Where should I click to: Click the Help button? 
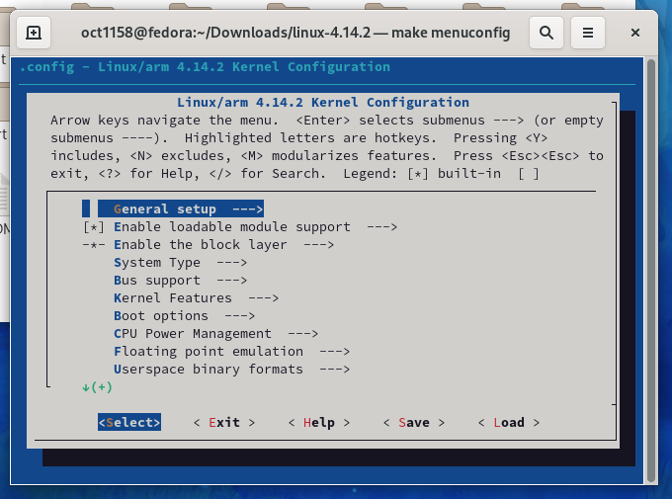tap(319, 423)
